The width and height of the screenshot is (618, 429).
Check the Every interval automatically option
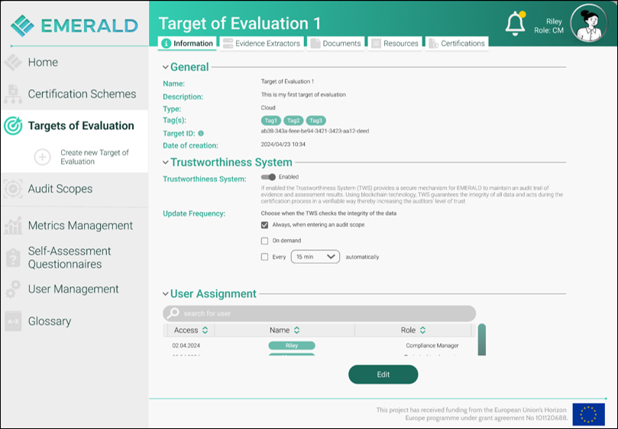264,256
